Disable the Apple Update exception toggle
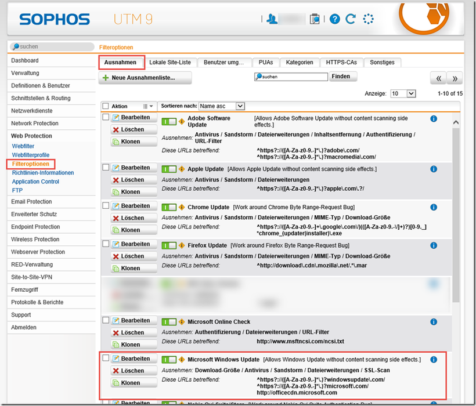This screenshot has height=406, width=476. point(169,169)
